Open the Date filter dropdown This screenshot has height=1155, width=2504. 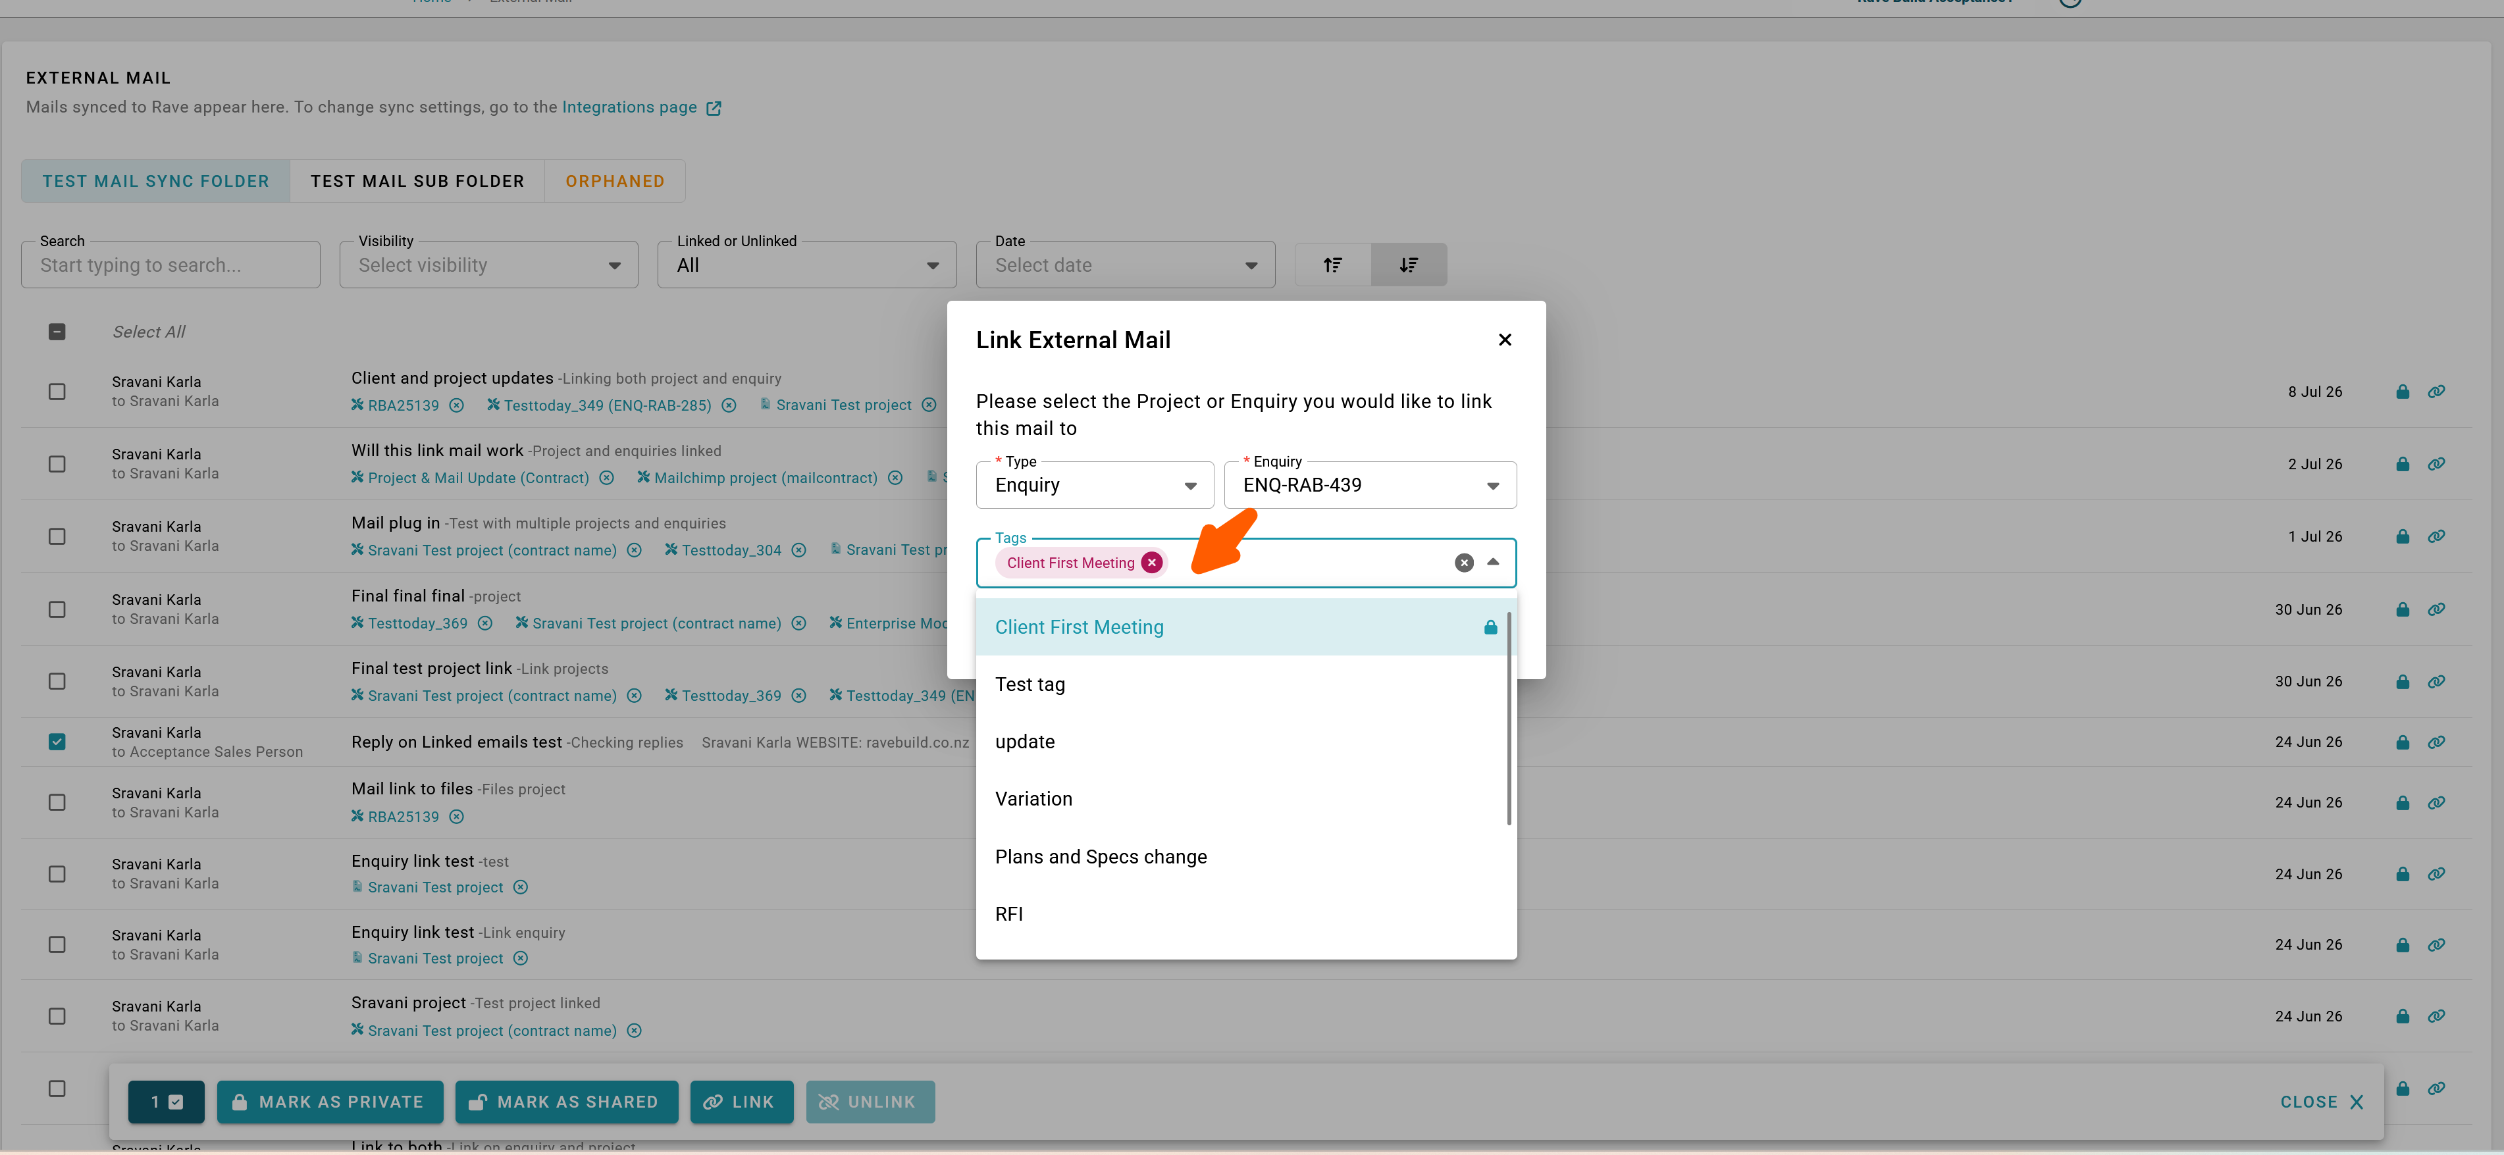[x=1126, y=265]
